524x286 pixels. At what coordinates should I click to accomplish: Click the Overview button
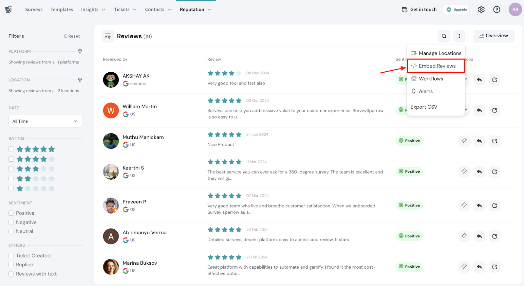(494, 36)
